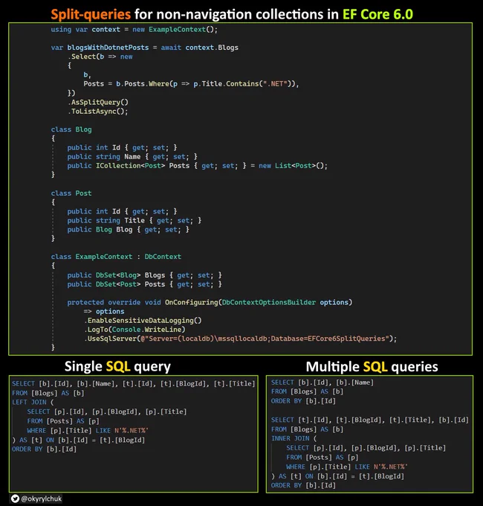Click the SELECT line ending with '[Title], [b].[Id]'
The image size is (483, 506).
tap(369, 420)
